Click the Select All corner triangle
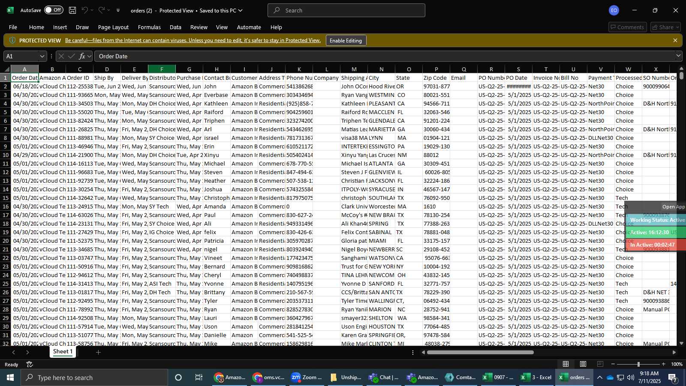Viewport: 686px width, 386px height. pyautogui.click(x=6, y=69)
